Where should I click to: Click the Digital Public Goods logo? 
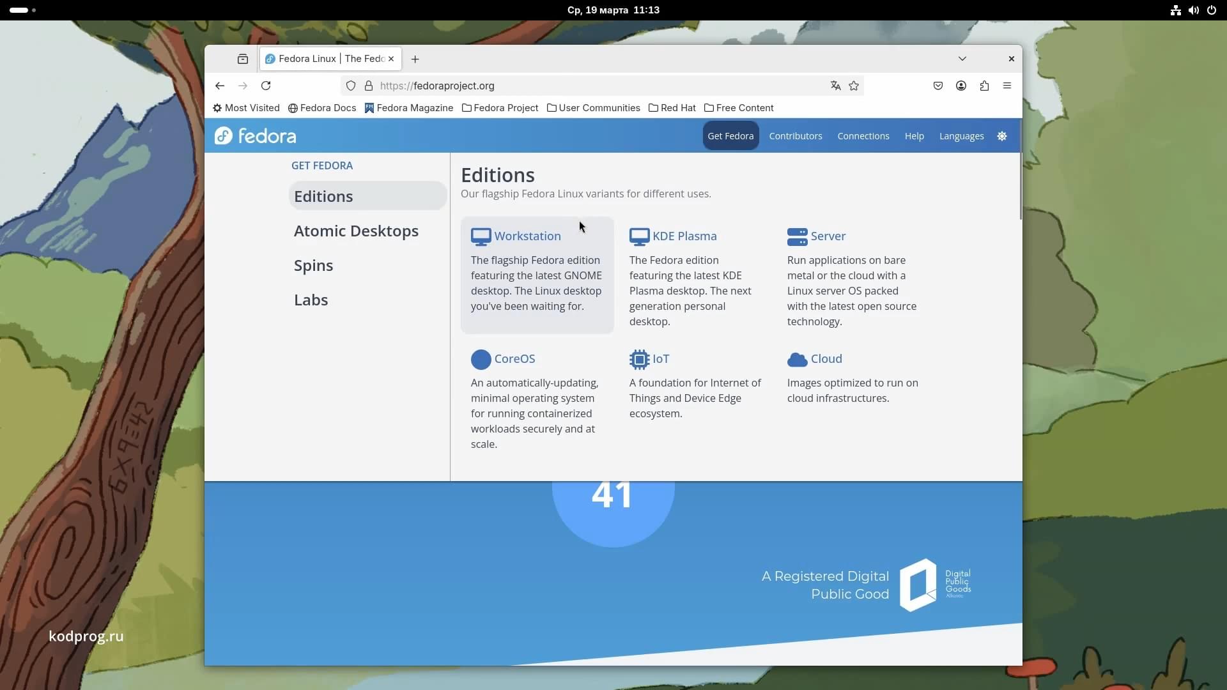pyautogui.click(x=935, y=585)
